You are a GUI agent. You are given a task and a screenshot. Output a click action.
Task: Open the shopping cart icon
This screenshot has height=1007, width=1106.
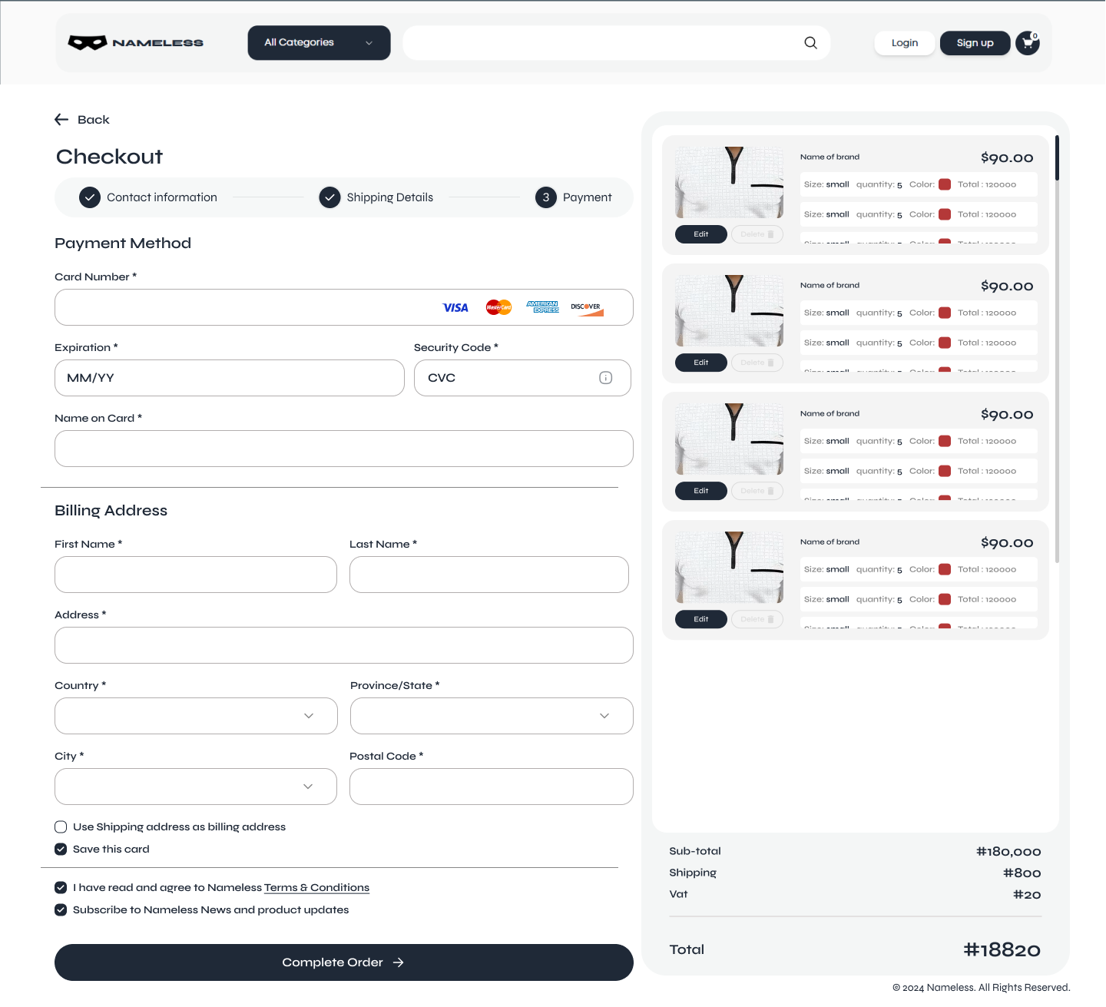1027,43
